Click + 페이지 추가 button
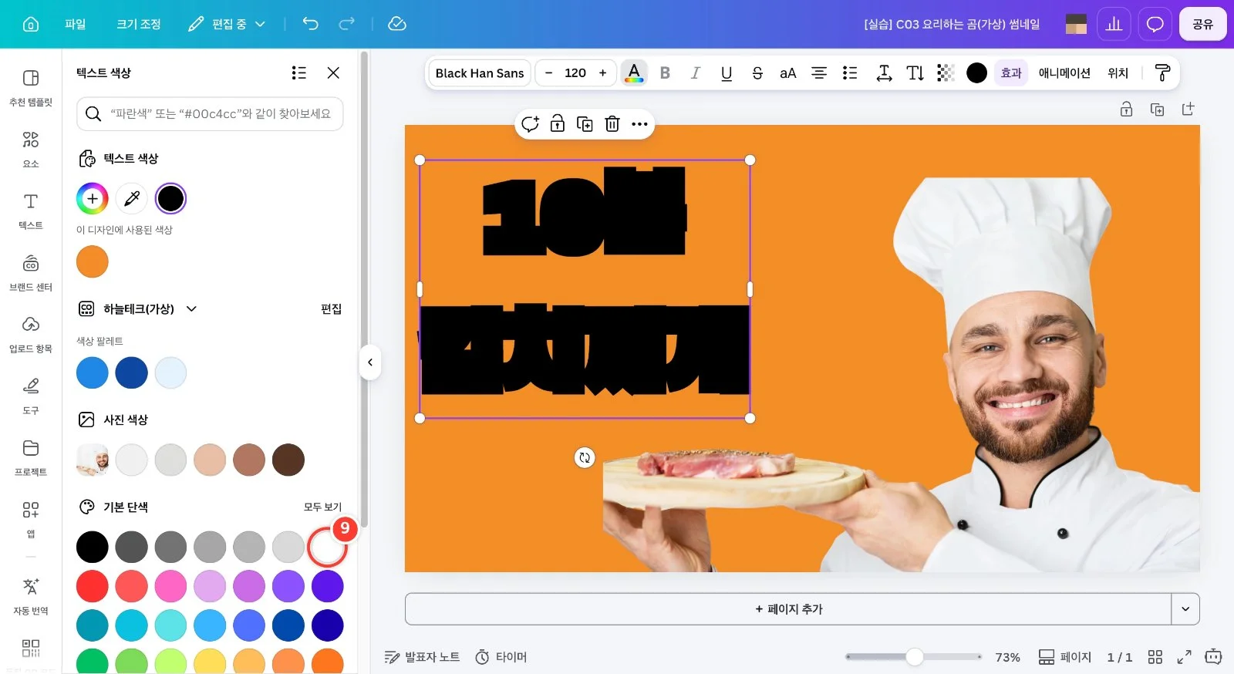This screenshot has height=674, width=1234. coord(788,608)
